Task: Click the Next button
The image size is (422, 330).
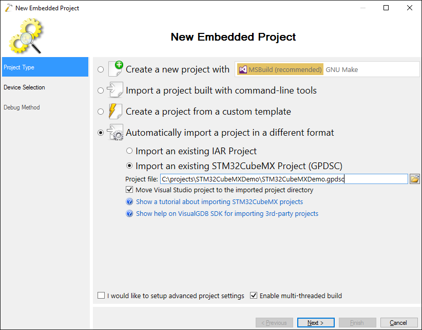Action: coord(316,322)
